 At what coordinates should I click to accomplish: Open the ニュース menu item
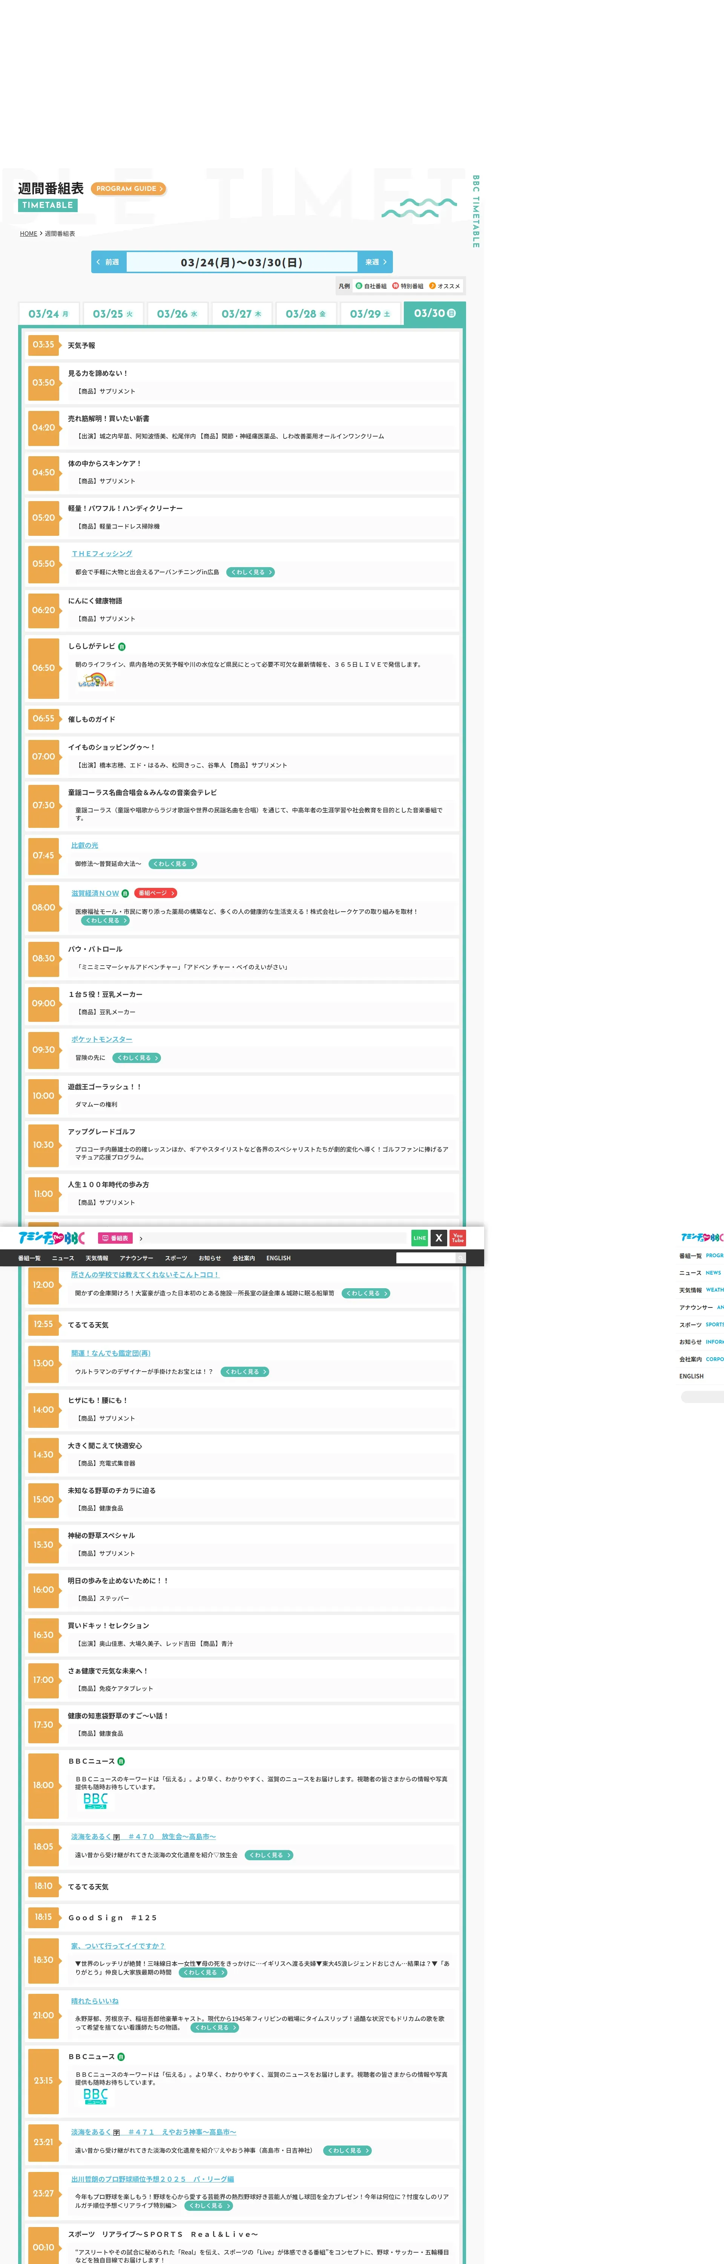click(x=63, y=1258)
